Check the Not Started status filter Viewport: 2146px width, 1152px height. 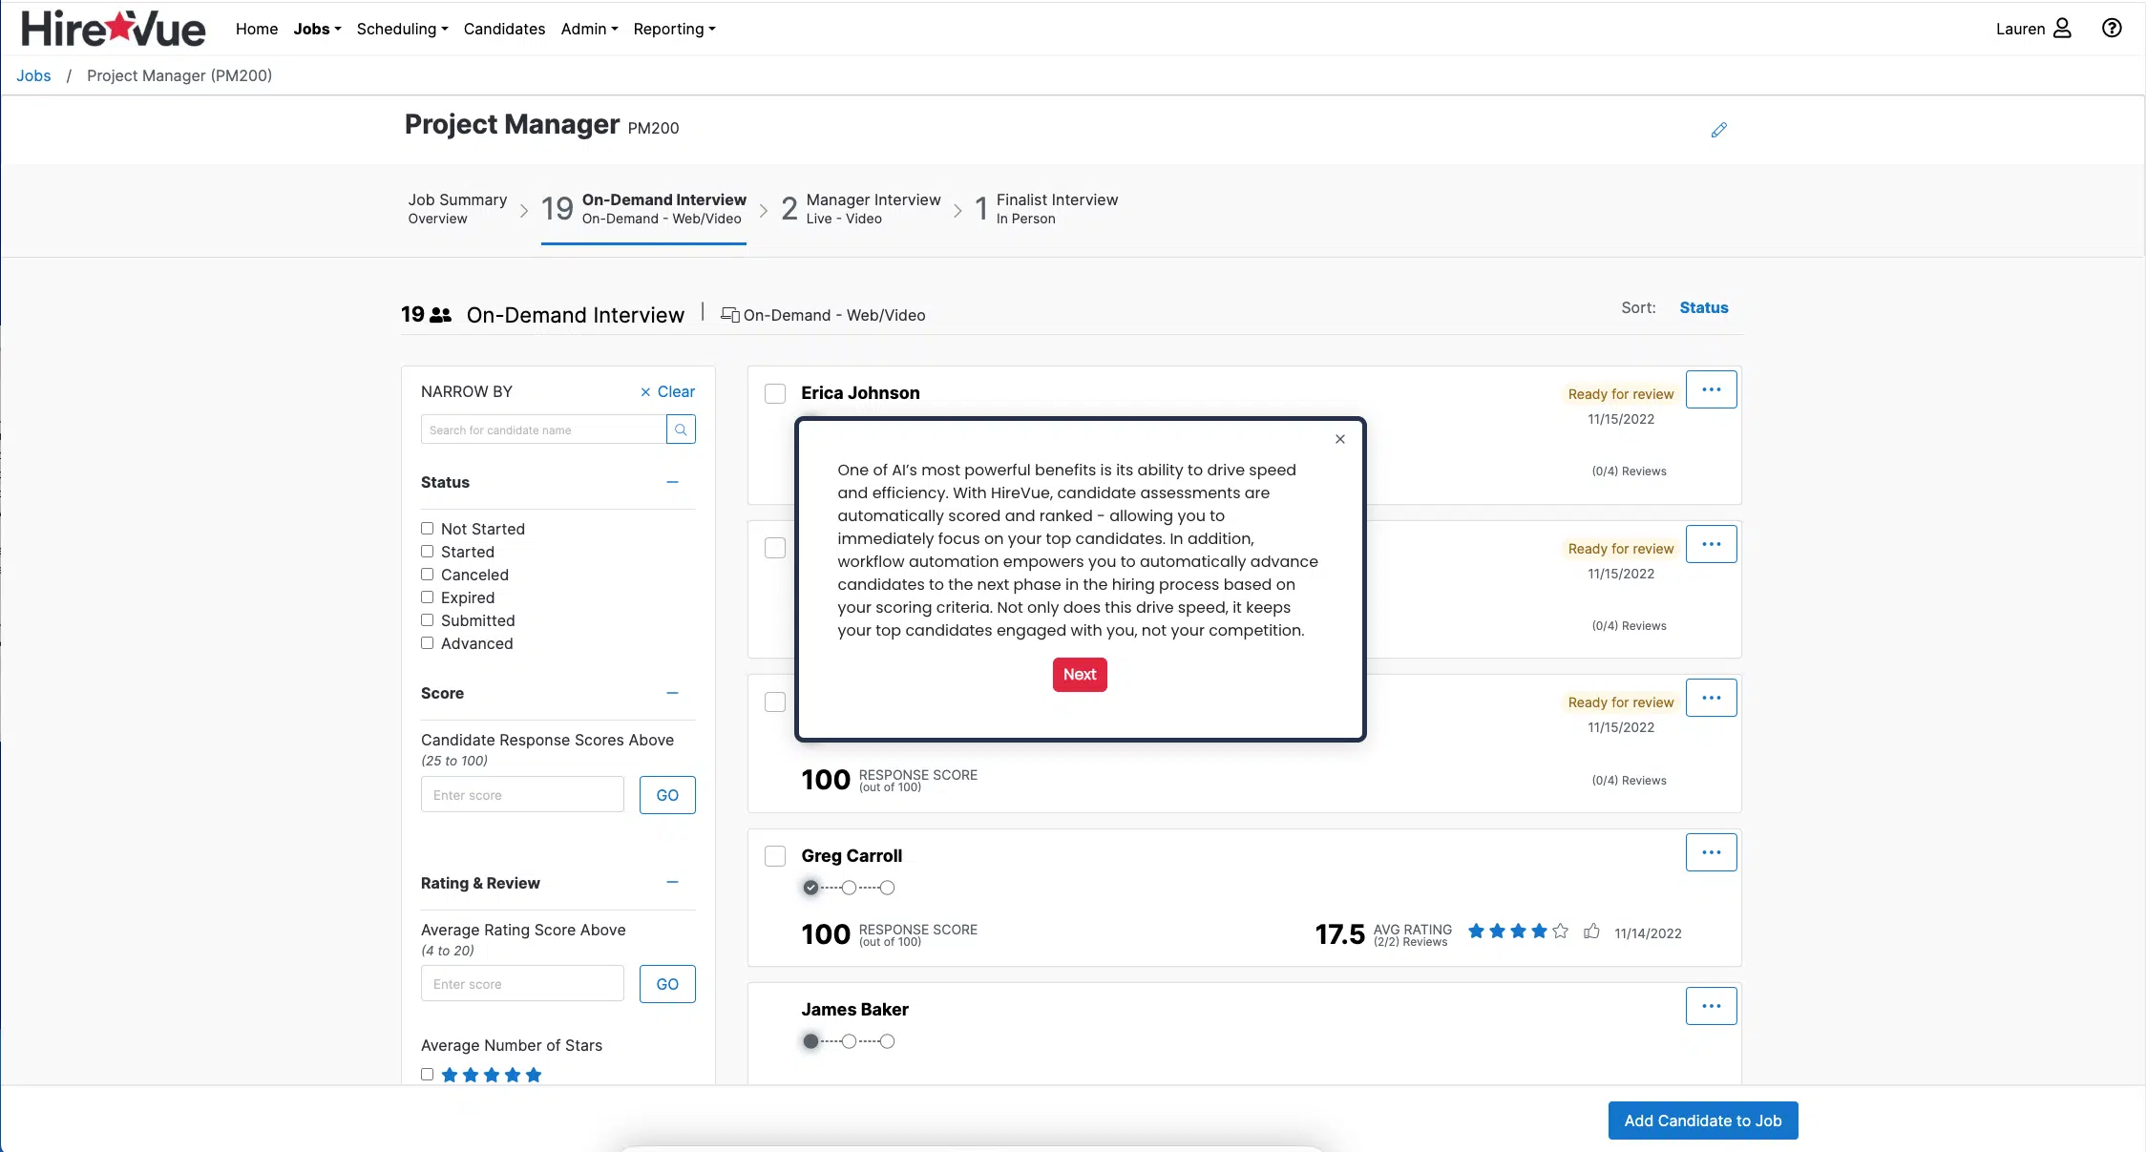pyautogui.click(x=428, y=529)
